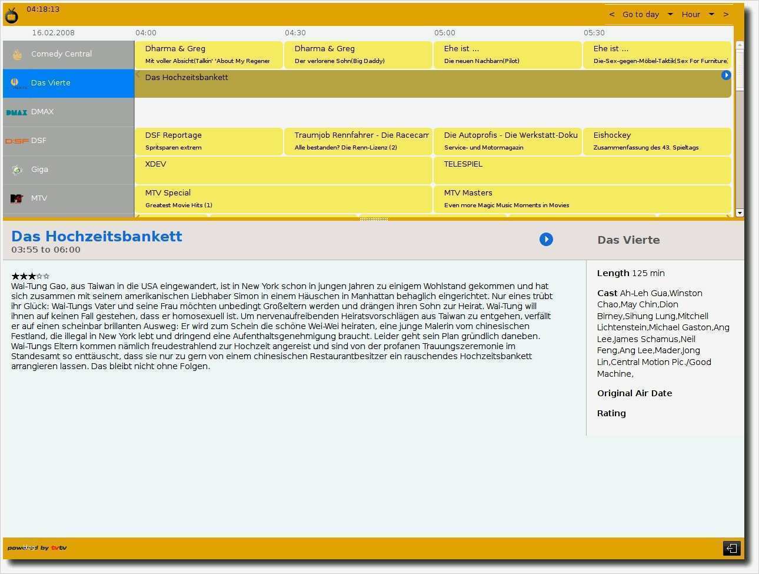Select the Comedy Central channel name
Image resolution: width=759 pixels, height=574 pixels.
61,54
